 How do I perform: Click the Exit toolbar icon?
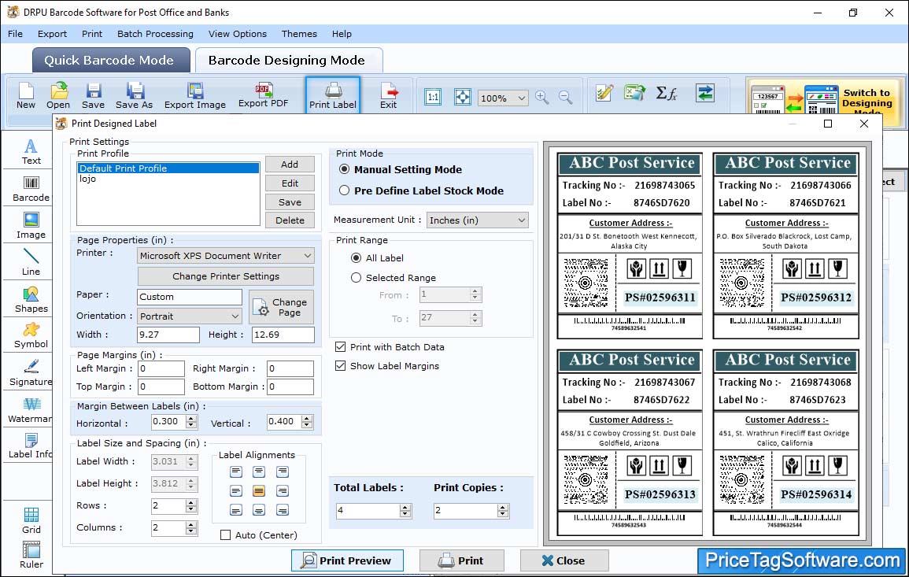389,96
